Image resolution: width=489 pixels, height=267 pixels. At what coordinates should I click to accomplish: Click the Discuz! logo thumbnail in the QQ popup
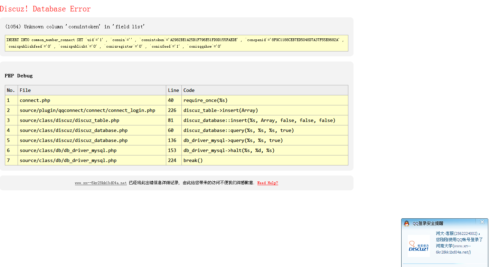pyautogui.click(x=419, y=246)
